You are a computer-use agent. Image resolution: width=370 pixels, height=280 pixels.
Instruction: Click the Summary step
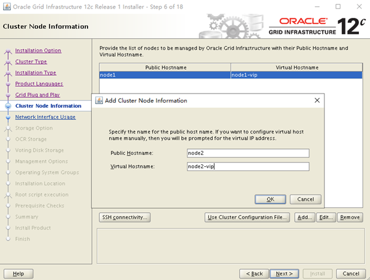tap(27, 217)
